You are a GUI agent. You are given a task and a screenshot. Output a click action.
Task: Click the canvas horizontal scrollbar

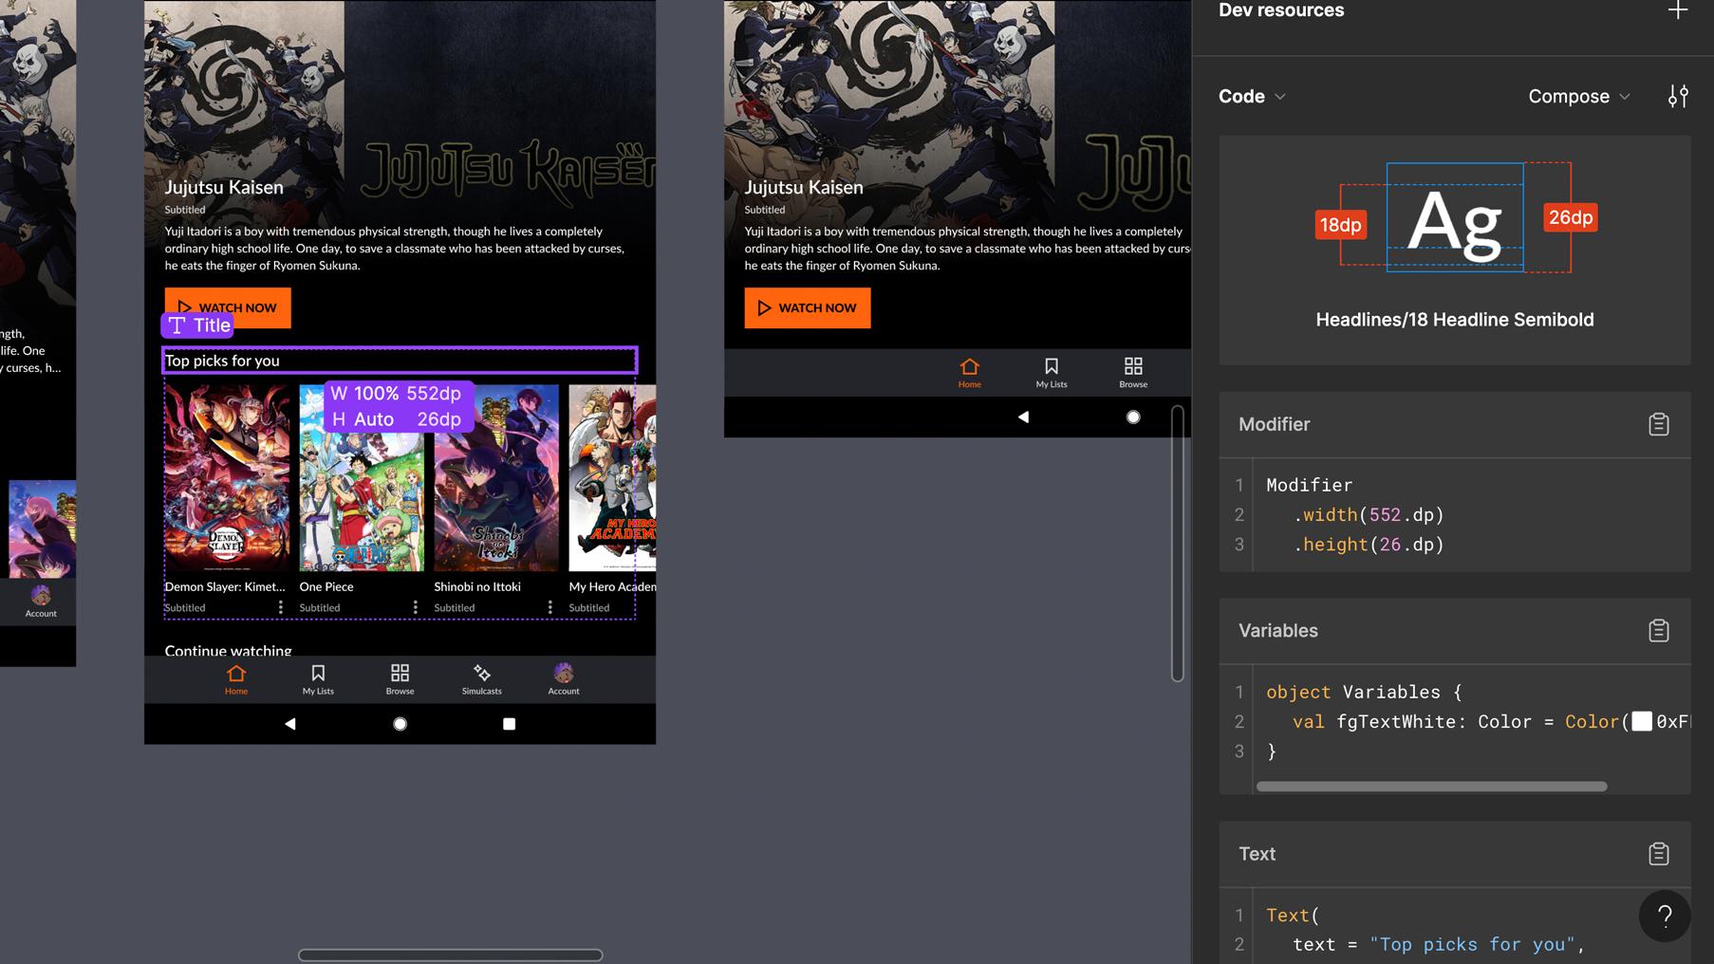tap(450, 955)
